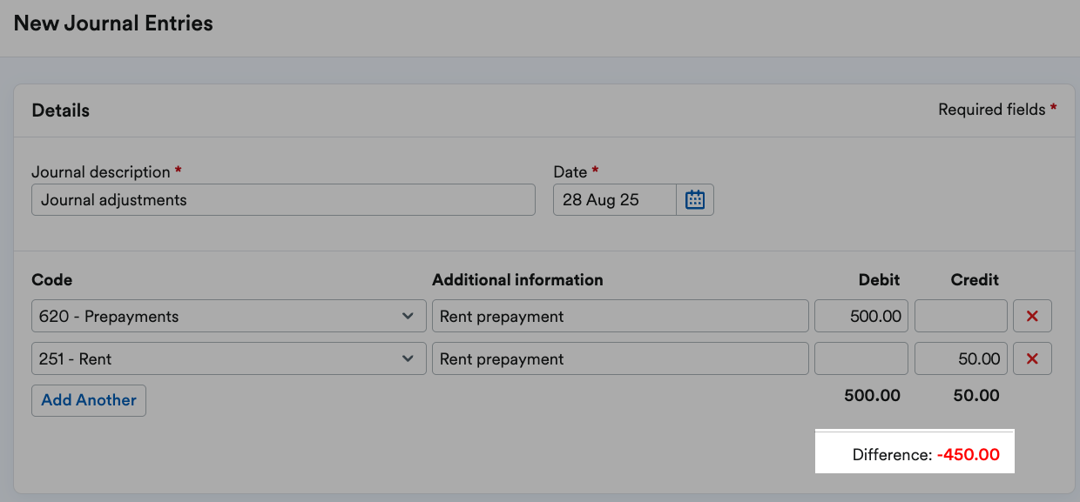Click the empty debit field in Rent row
This screenshot has width=1080, height=502.
[861, 358]
